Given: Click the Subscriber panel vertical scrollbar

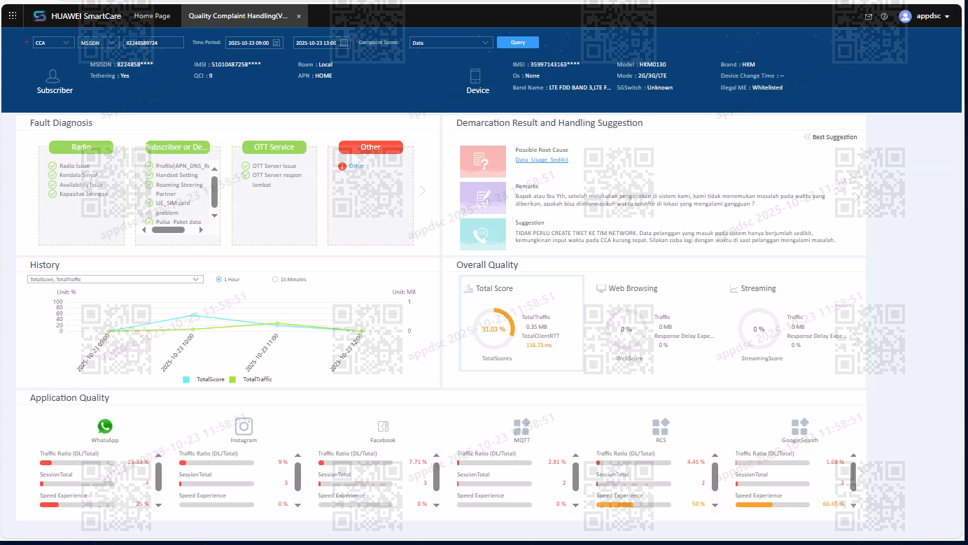Looking at the screenshot, I should [x=214, y=192].
